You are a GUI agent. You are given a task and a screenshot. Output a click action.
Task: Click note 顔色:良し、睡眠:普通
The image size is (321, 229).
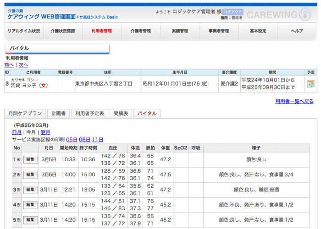coord(256,190)
